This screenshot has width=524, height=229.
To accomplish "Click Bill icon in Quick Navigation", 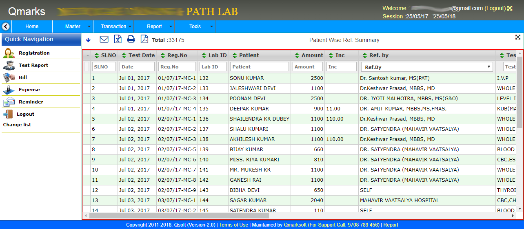I will point(9,77).
